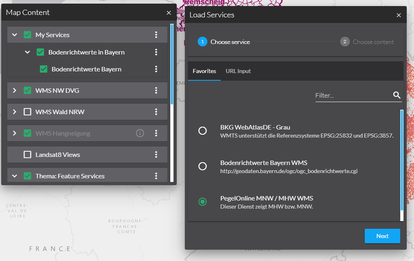This screenshot has height=261, width=414.
Task: Uncheck the Bodenrichtwerte in Bayern layer
Action: point(40,52)
